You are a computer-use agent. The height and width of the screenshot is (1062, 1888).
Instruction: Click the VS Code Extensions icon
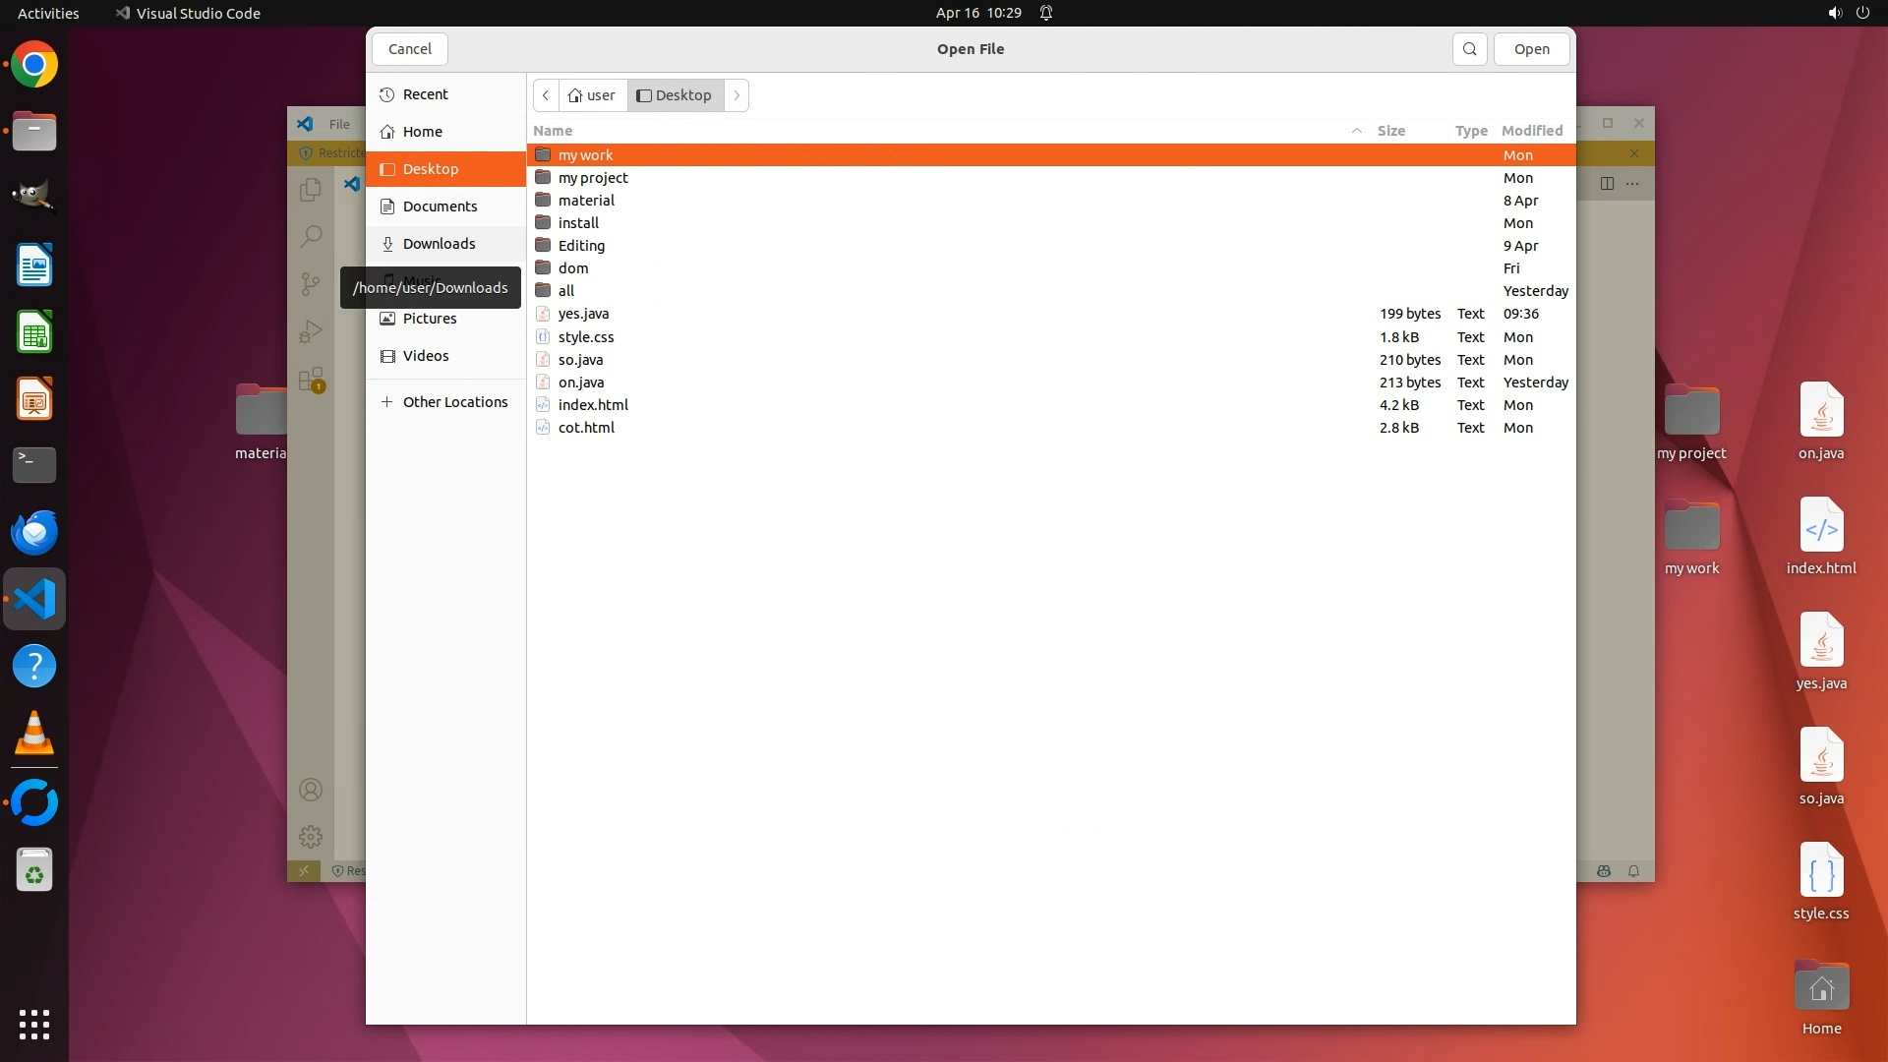point(311,380)
